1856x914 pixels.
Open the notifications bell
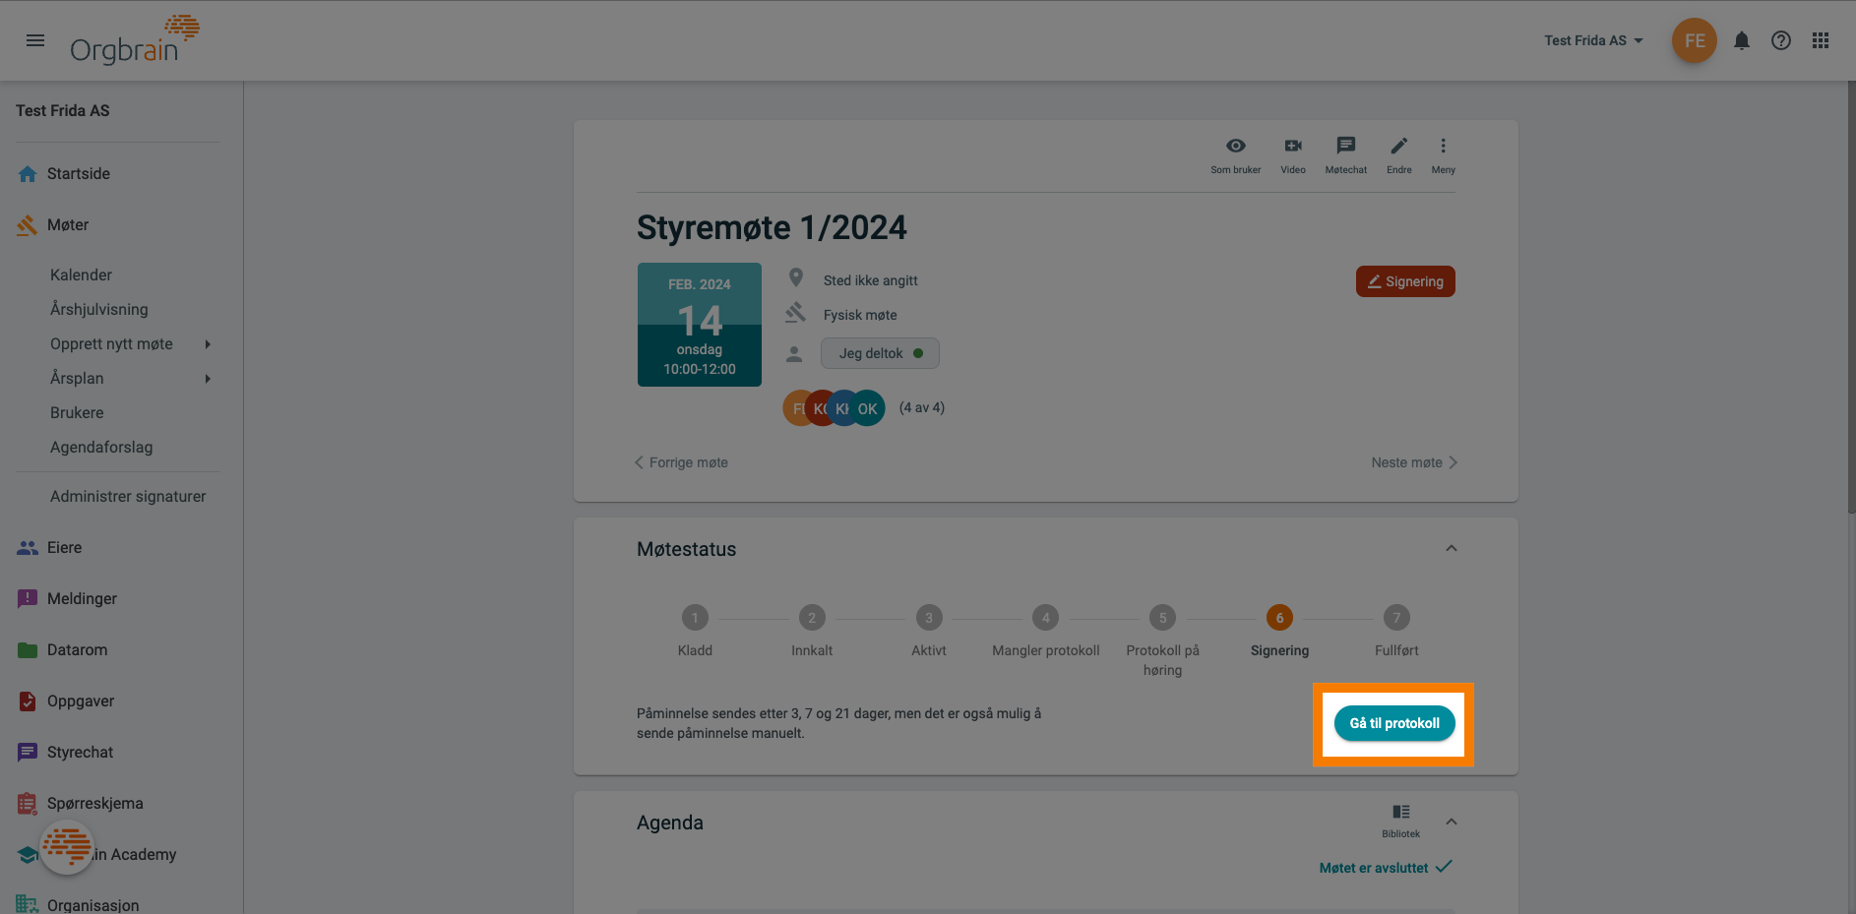coord(1742,40)
